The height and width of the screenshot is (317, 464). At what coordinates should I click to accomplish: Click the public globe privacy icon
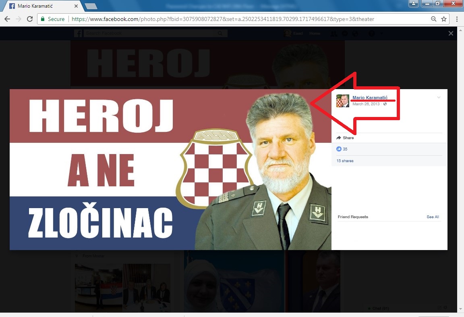385,104
